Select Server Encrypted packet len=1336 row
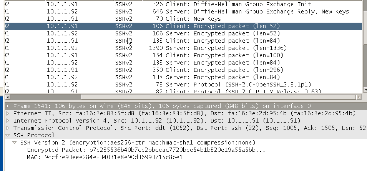 click(x=183, y=48)
